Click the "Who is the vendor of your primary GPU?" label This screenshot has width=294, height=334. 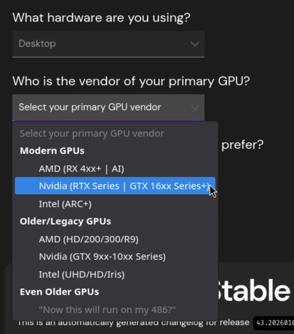click(131, 81)
